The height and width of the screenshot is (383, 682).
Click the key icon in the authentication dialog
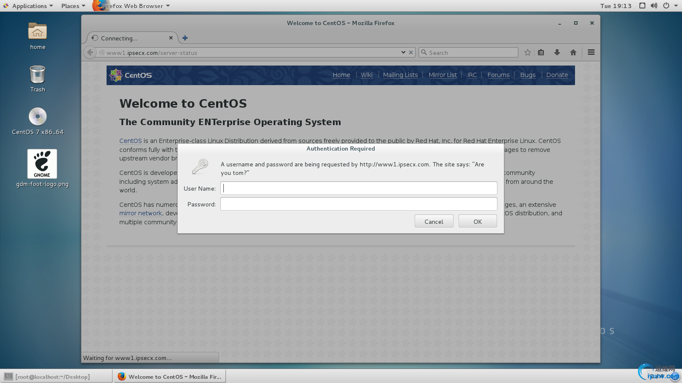199,166
